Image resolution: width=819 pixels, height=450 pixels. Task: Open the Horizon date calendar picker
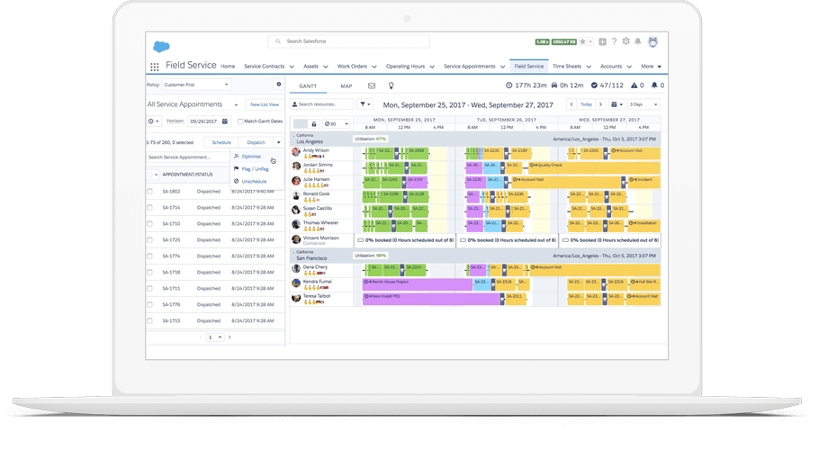click(225, 121)
